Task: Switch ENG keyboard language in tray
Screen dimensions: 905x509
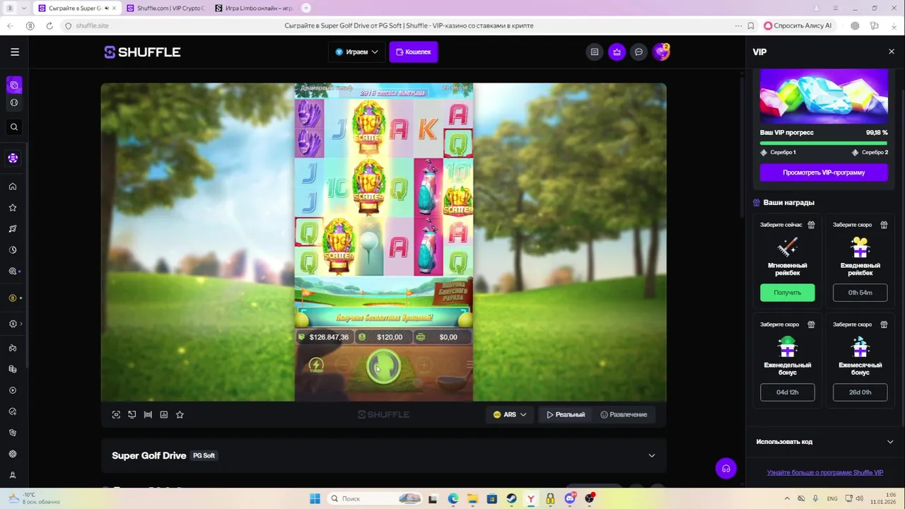Action: (833, 498)
